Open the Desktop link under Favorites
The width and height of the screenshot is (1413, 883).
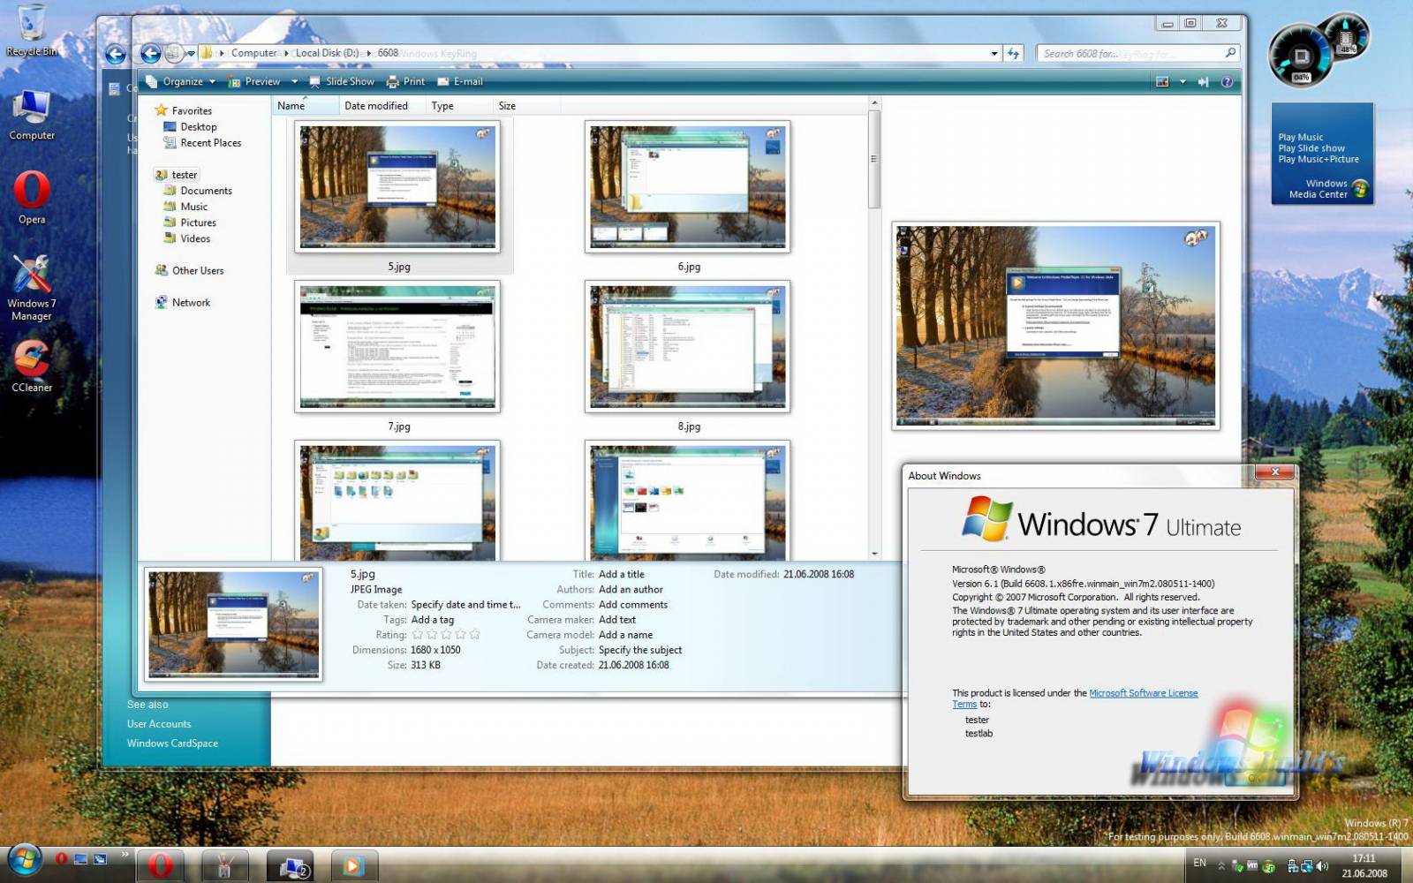[x=190, y=127]
